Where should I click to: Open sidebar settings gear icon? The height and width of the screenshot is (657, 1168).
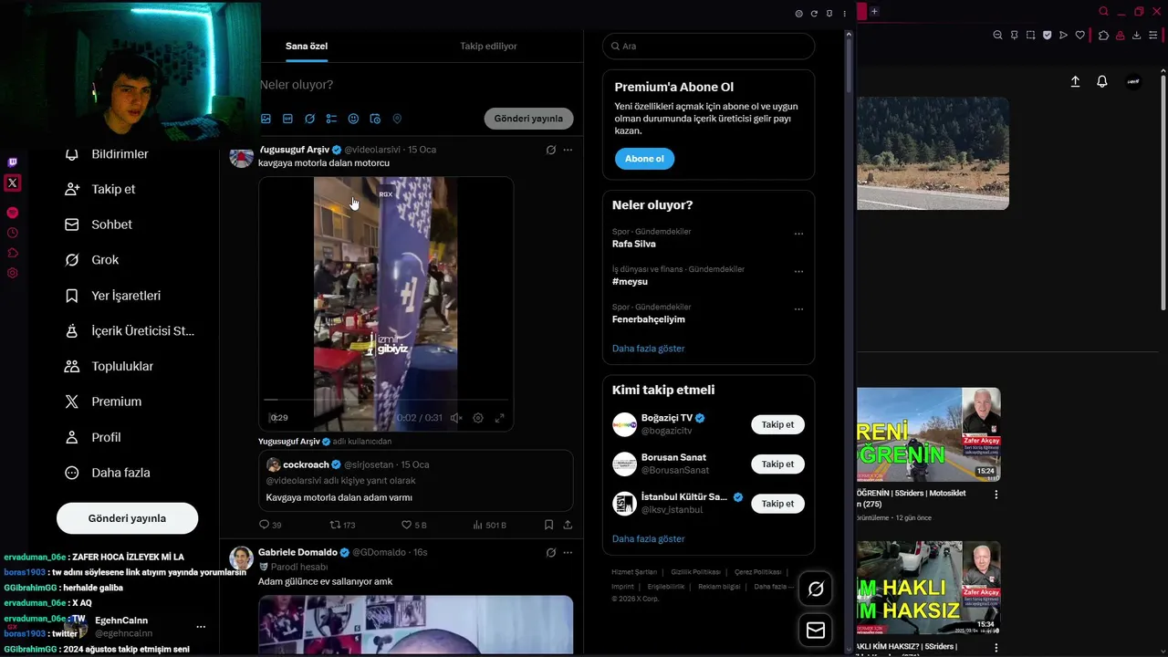pyautogui.click(x=12, y=273)
